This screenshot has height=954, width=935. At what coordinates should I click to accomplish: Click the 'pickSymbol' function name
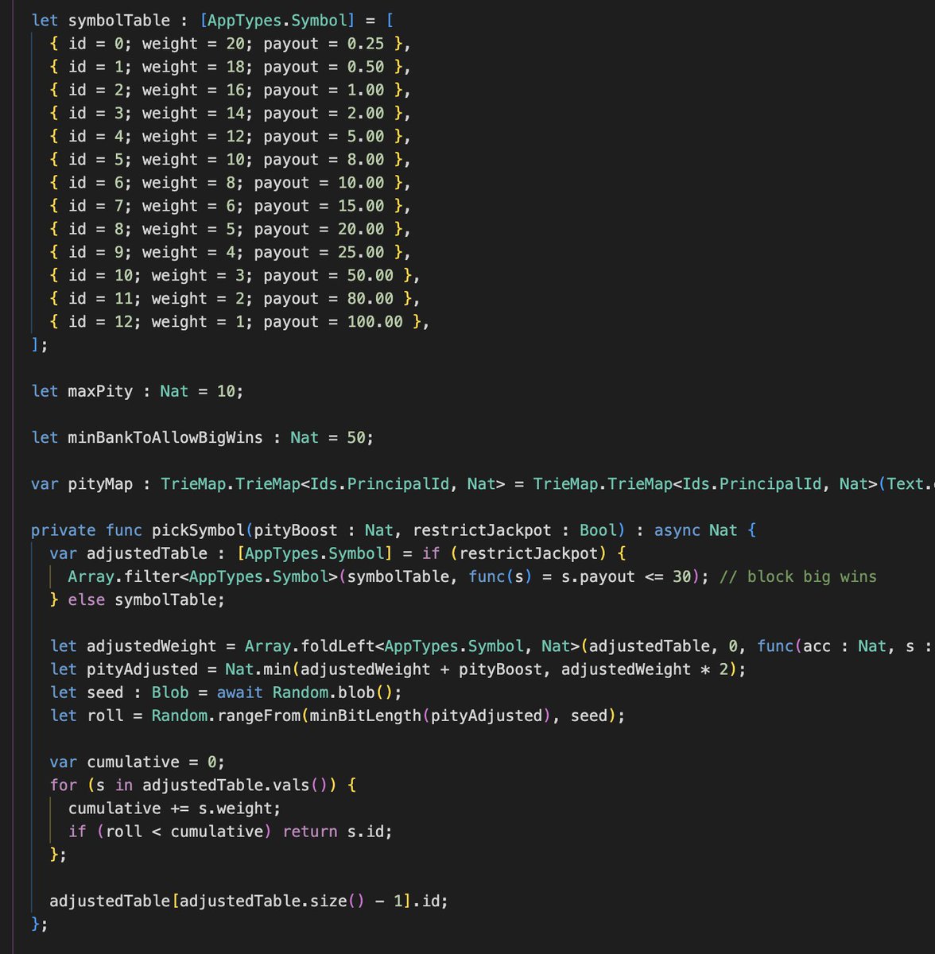point(198,530)
